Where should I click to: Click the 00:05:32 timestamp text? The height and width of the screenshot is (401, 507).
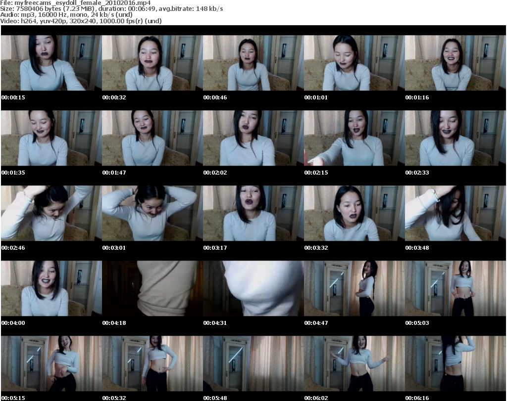pos(114,398)
